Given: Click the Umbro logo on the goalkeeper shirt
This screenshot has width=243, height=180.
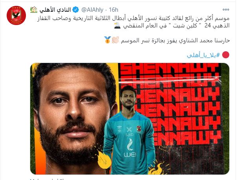Looking at the screenshot, I should pos(119,129).
